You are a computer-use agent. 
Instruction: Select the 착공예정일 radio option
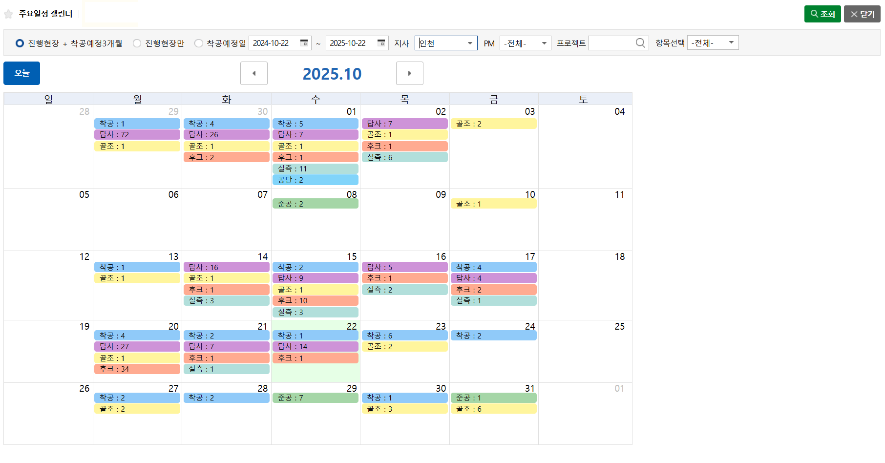point(199,43)
